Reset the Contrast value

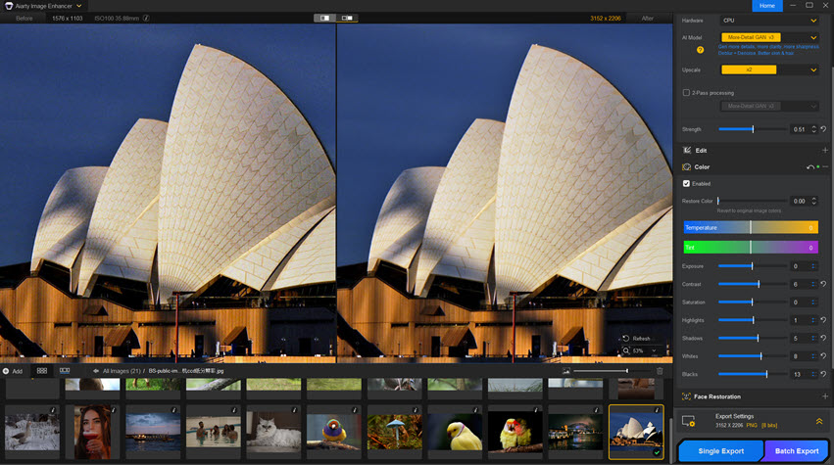[823, 284]
